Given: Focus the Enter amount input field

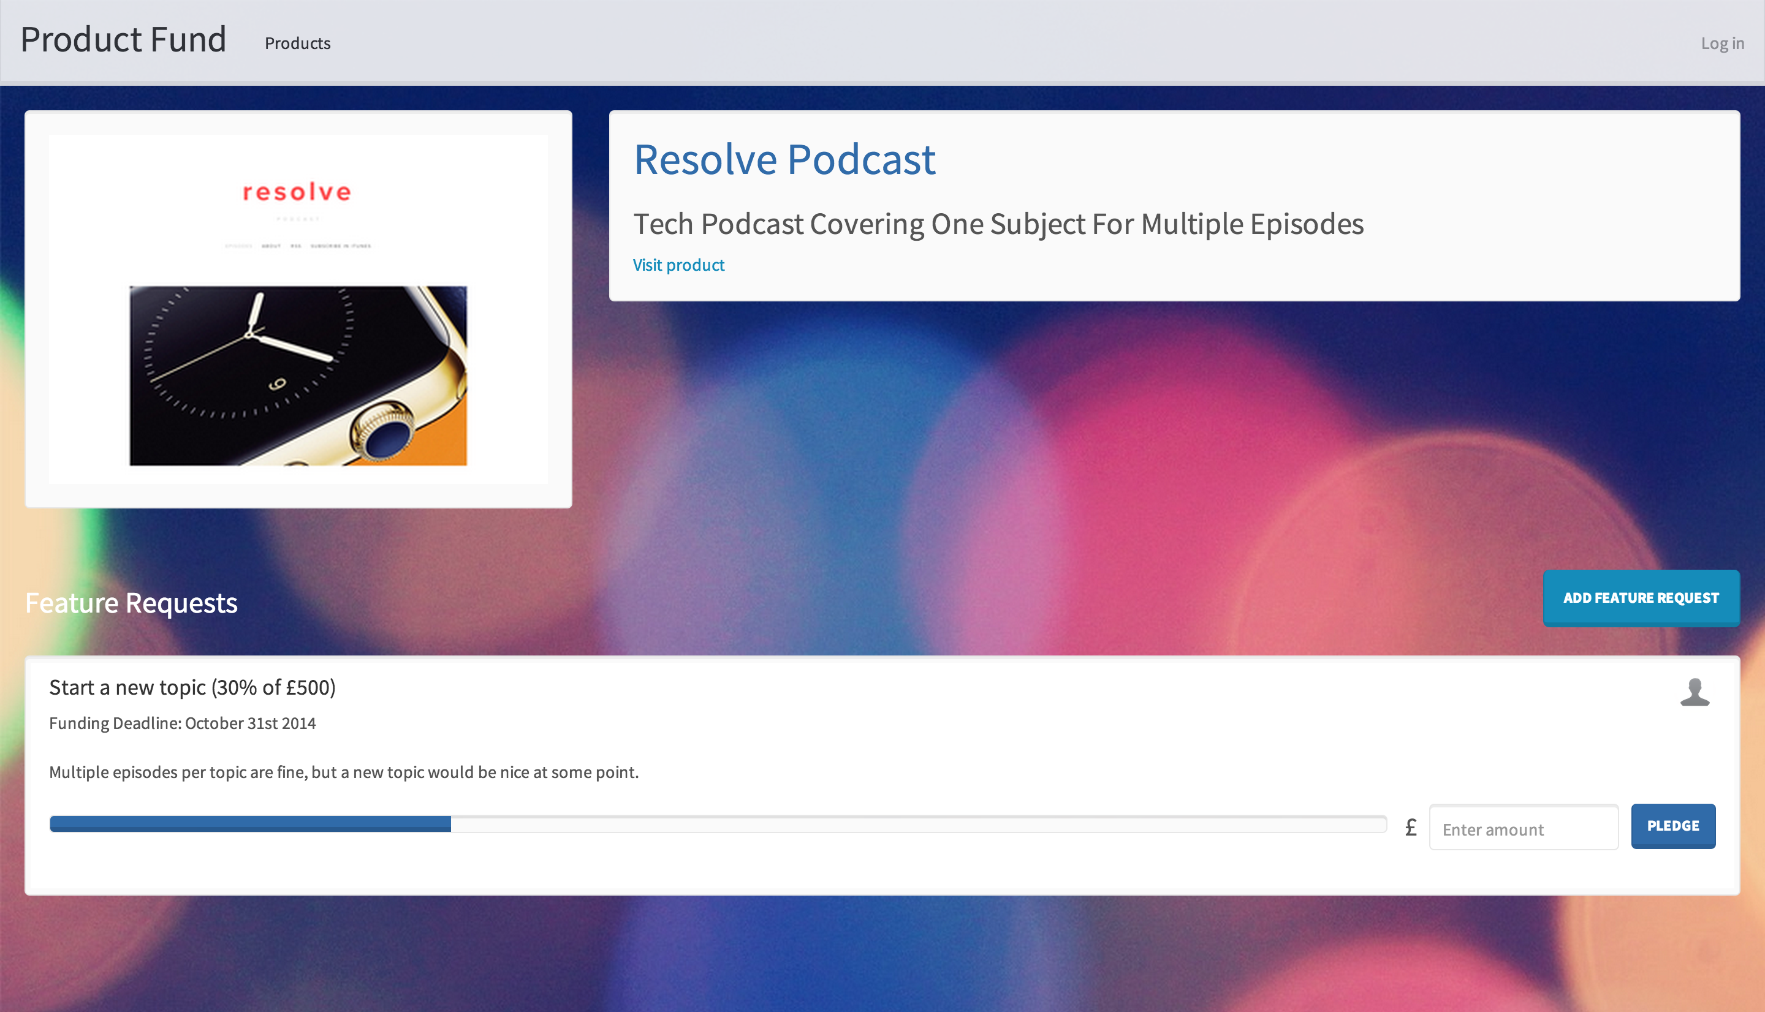Looking at the screenshot, I should (1523, 828).
